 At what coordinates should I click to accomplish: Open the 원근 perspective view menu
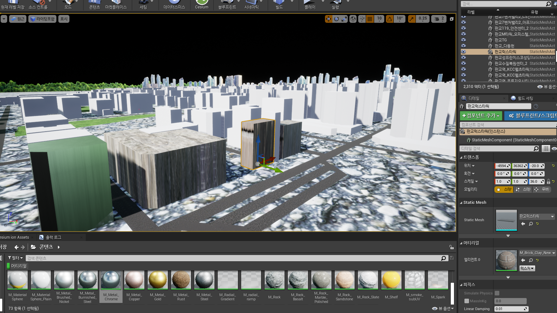click(x=18, y=19)
